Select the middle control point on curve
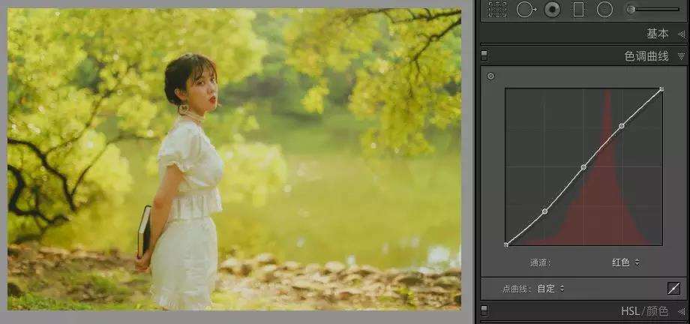 (583, 166)
